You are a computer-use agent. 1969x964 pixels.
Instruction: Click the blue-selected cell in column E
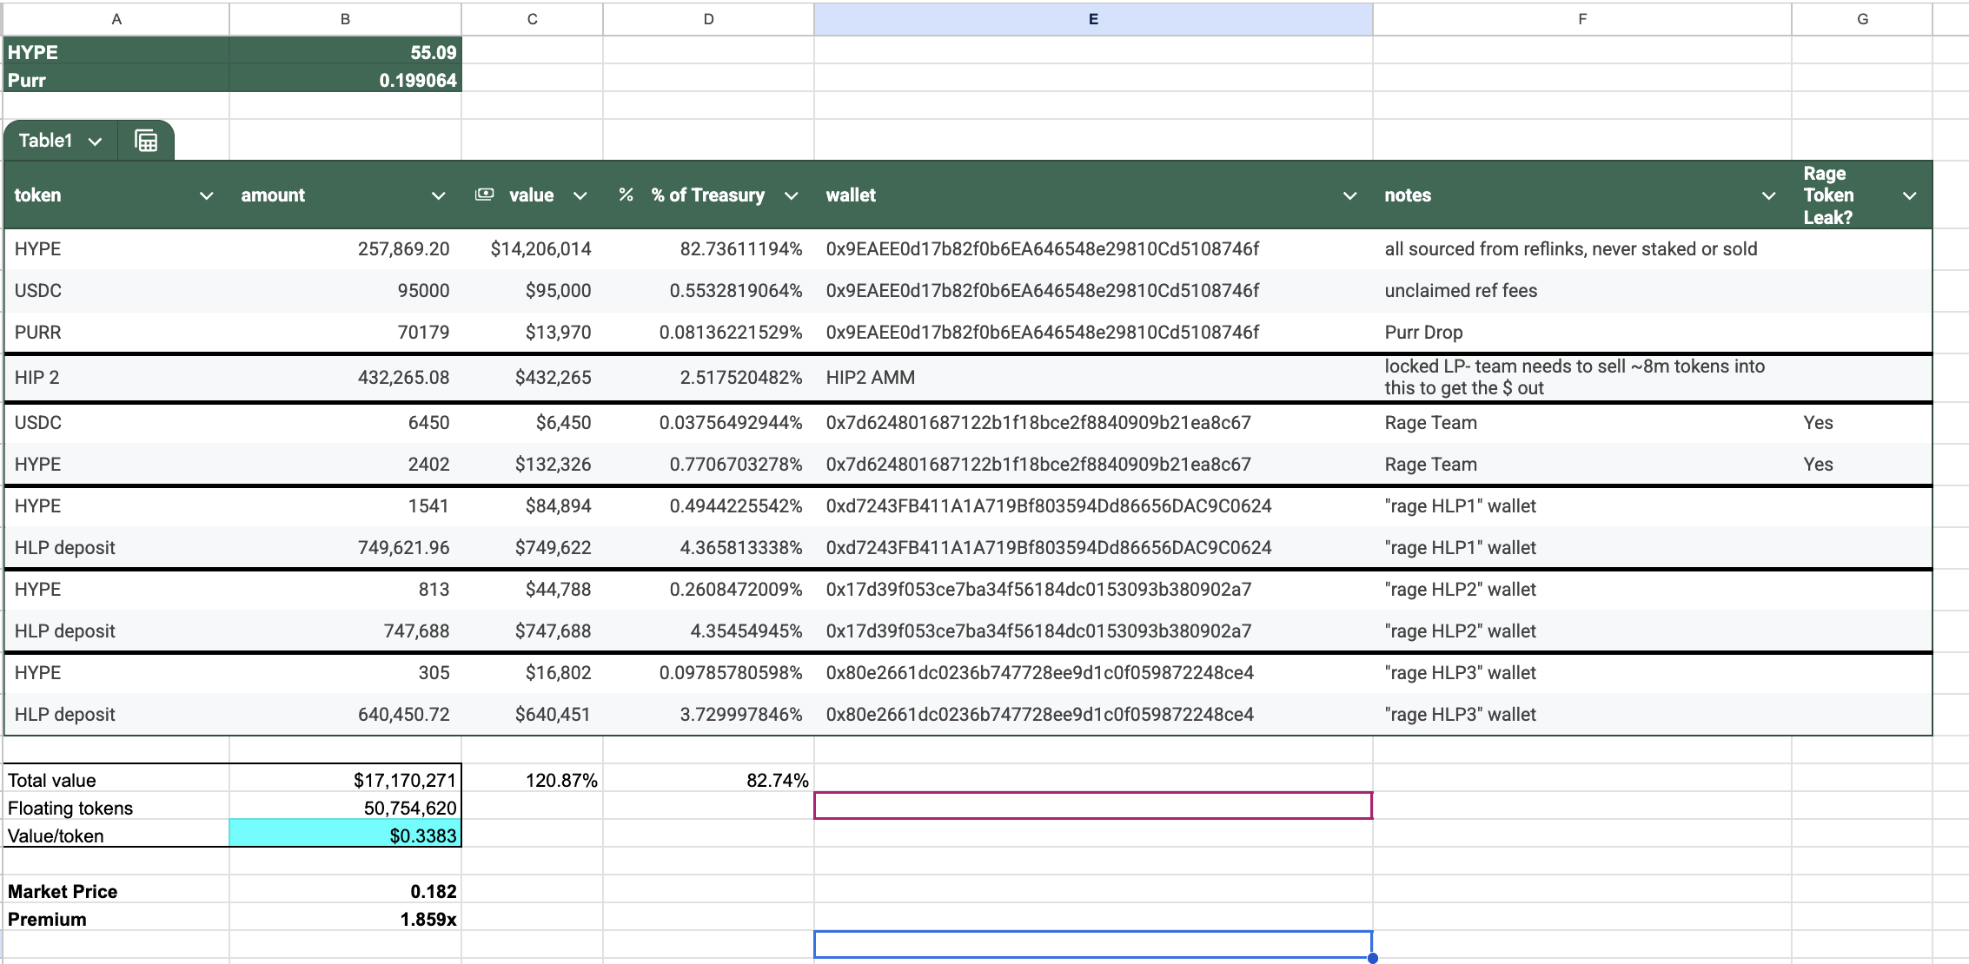(1093, 944)
